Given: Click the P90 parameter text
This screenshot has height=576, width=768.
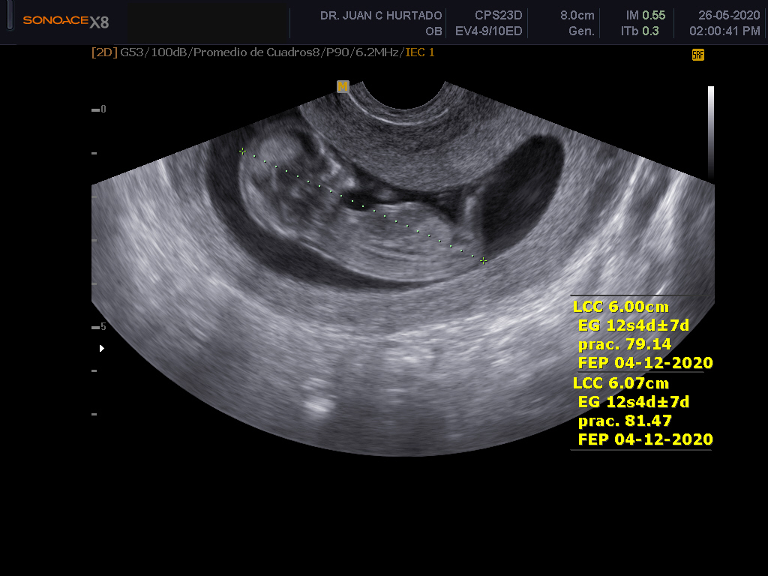Looking at the screenshot, I should (338, 52).
